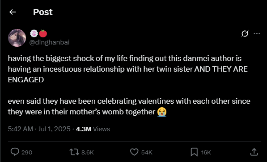This screenshot has width=267, height=162.
Task: Open the Grok explain icon
Action: tap(245, 33)
